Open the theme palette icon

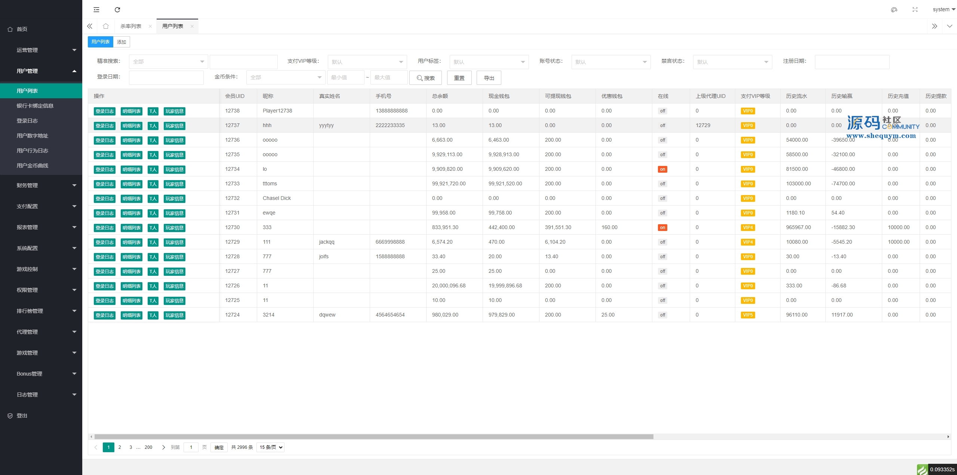pos(894,10)
